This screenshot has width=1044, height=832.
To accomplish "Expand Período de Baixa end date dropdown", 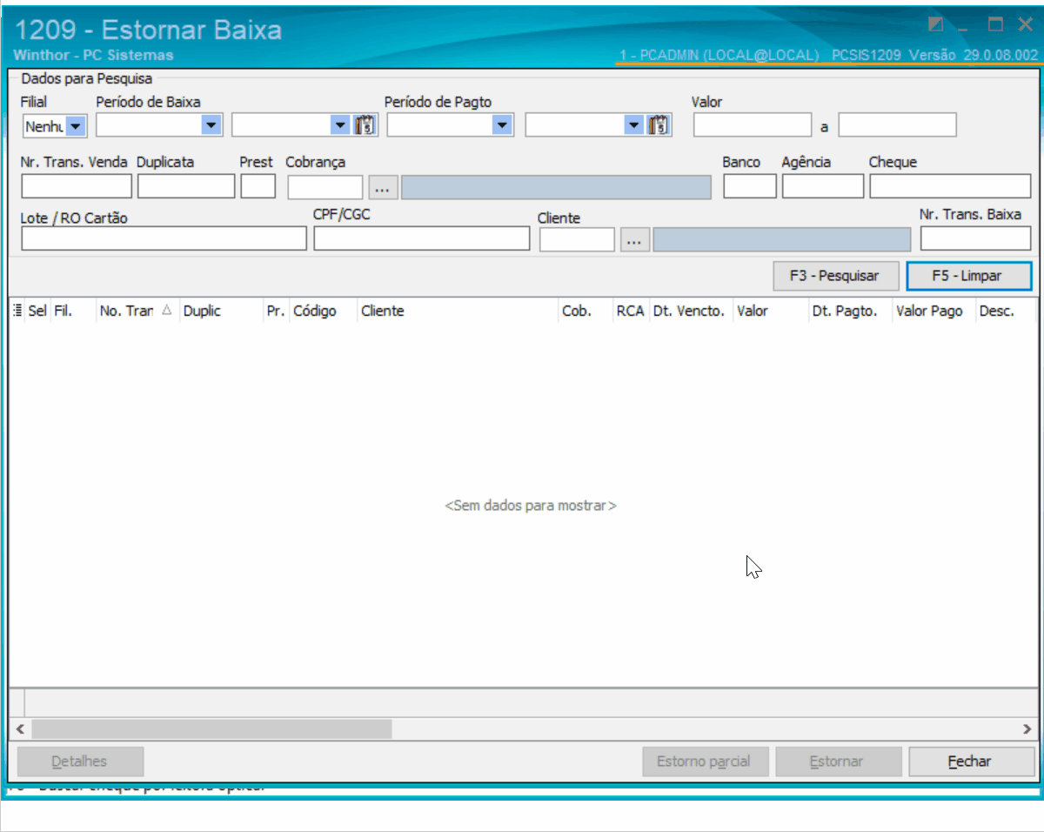I will tap(340, 125).
